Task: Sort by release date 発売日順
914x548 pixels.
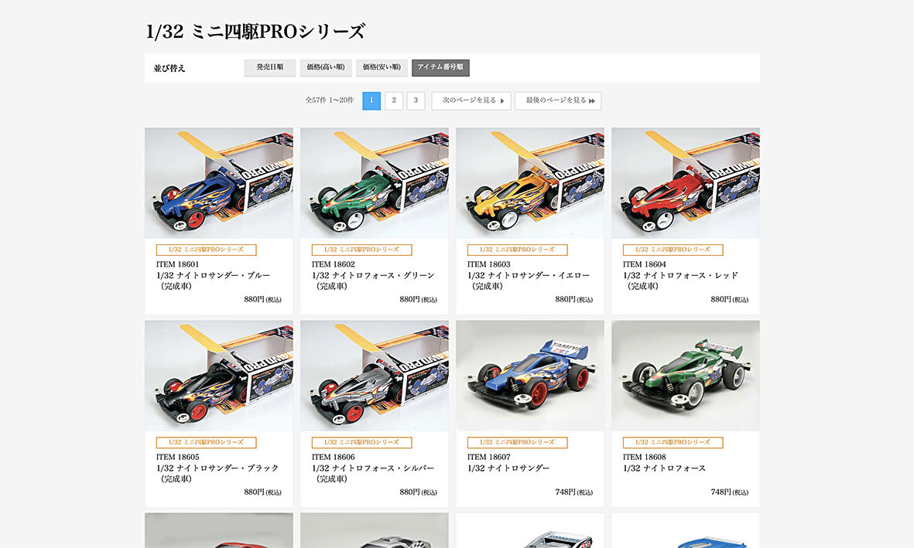Action: pos(270,67)
